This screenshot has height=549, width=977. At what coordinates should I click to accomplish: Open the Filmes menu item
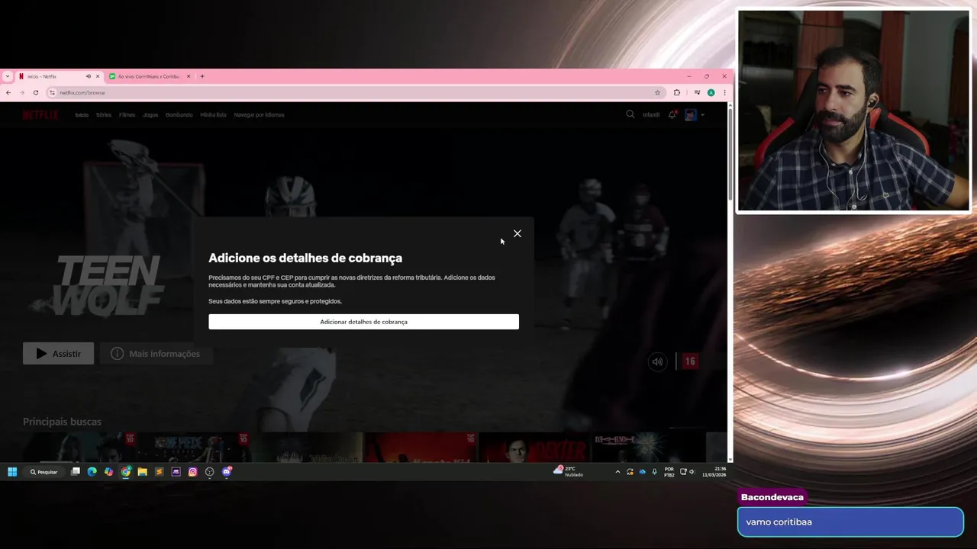point(127,115)
